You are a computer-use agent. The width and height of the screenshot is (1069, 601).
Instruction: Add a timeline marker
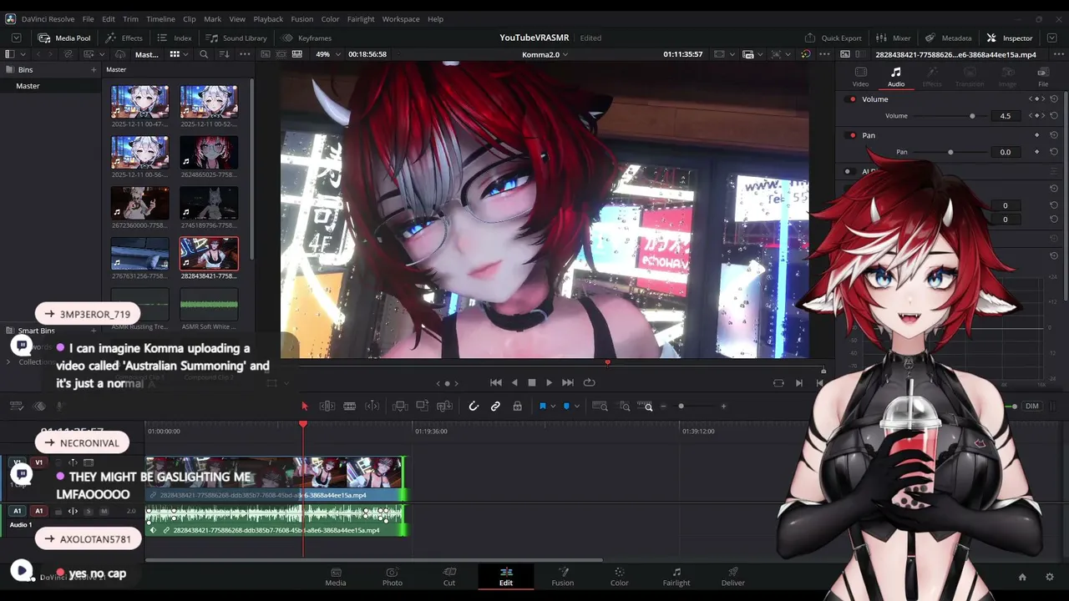[x=566, y=407]
